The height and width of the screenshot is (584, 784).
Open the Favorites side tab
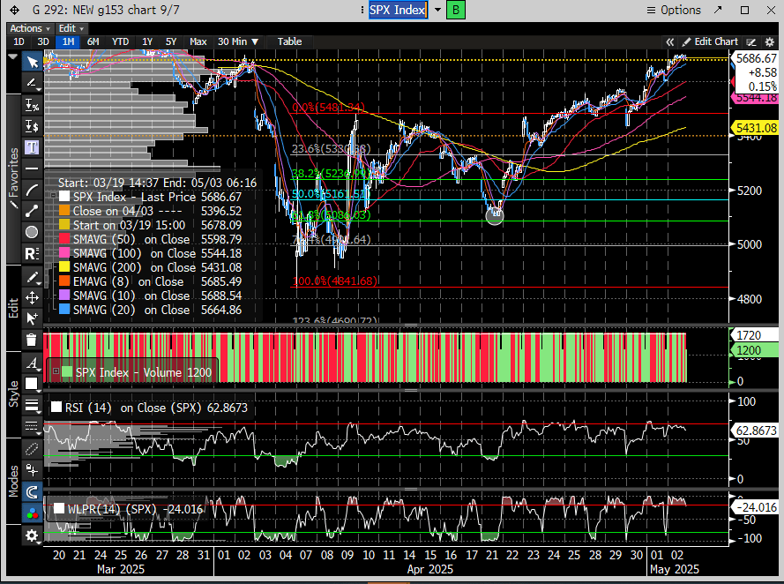click(13, 178)
